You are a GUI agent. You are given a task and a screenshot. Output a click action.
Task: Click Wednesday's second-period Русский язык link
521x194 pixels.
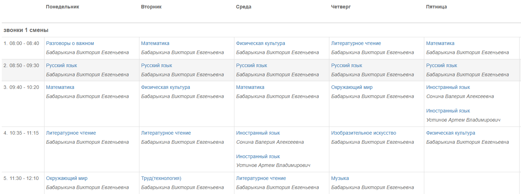(251, 65)
